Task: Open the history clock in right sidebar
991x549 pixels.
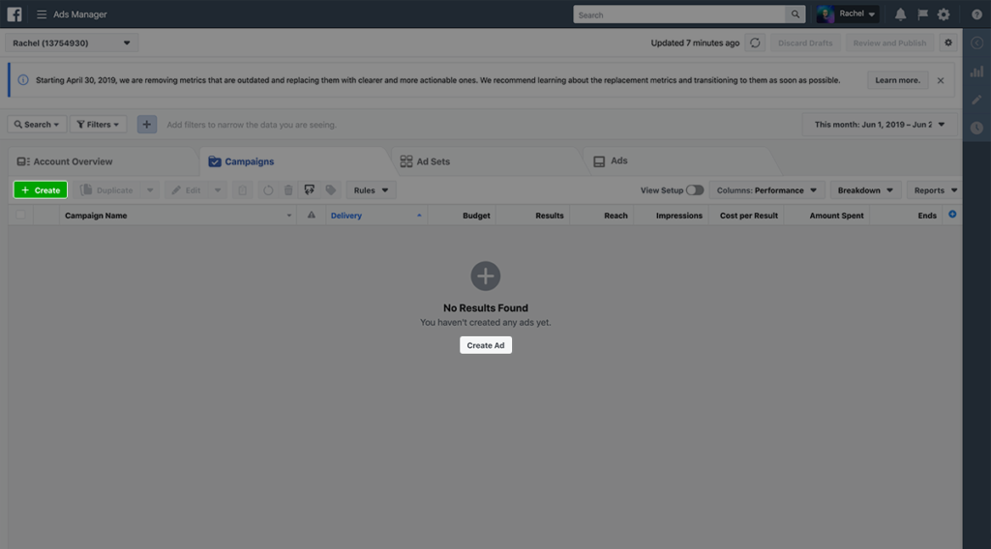Action: click(x=976, y=128)
